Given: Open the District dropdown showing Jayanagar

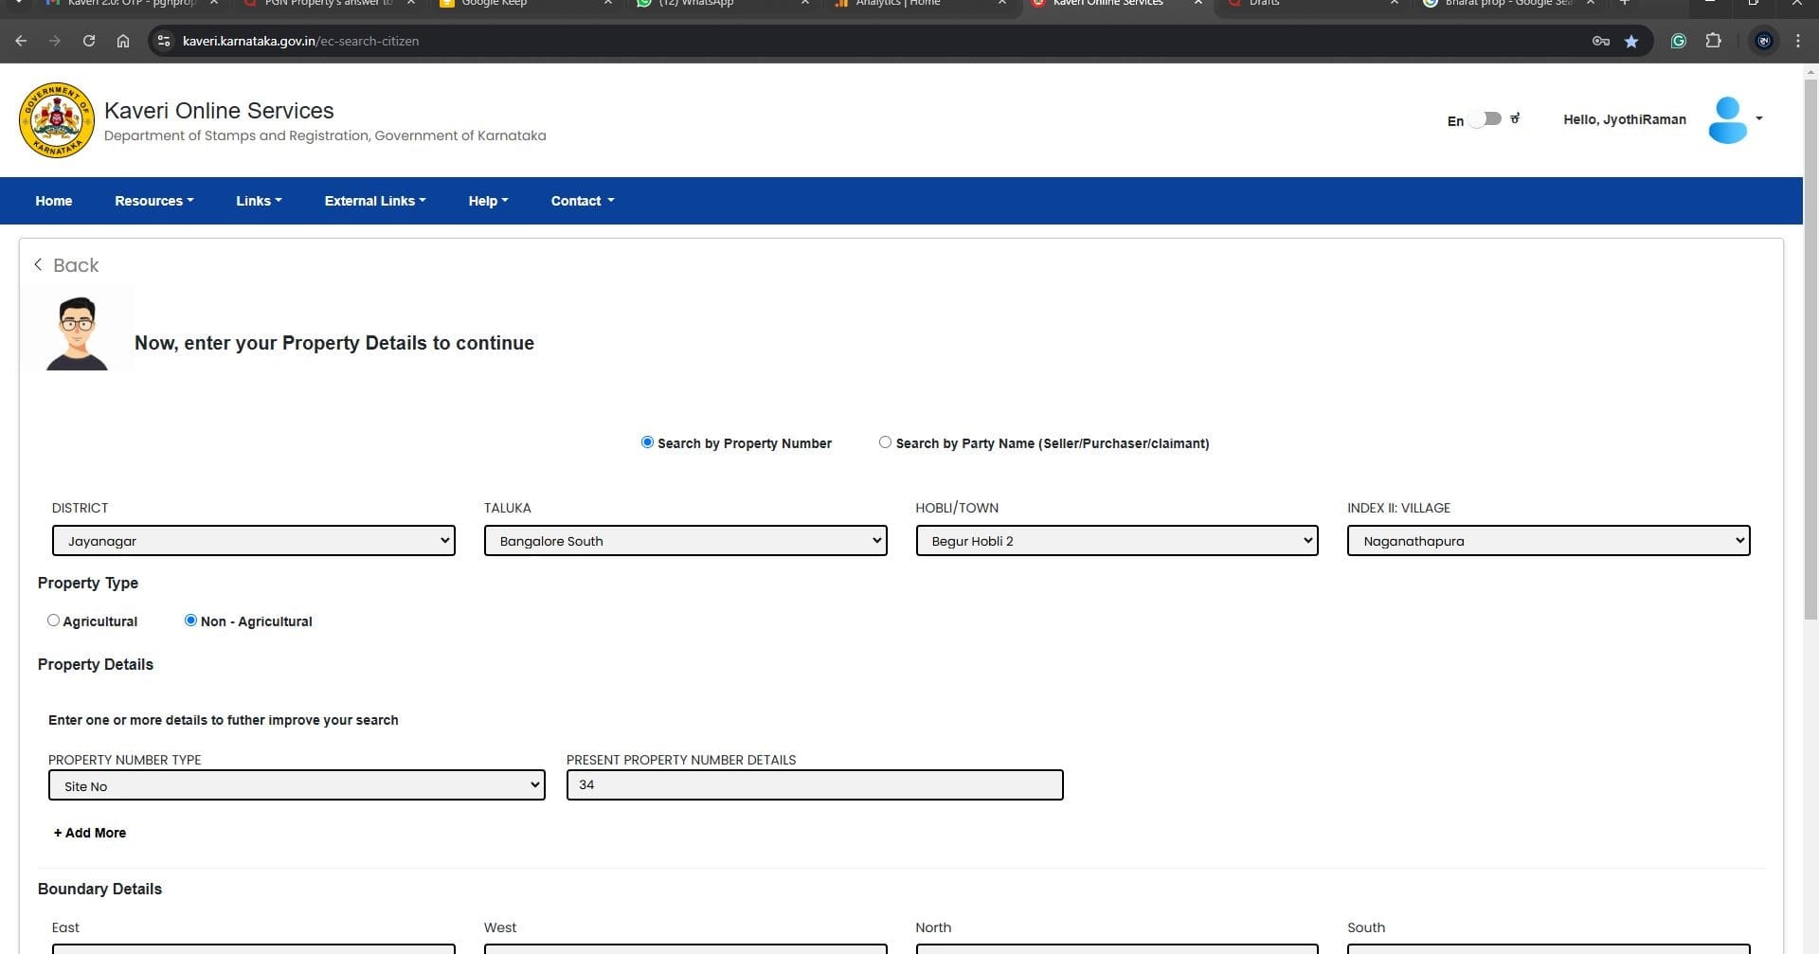Looking at the screenshot, I should coord(253,541).
